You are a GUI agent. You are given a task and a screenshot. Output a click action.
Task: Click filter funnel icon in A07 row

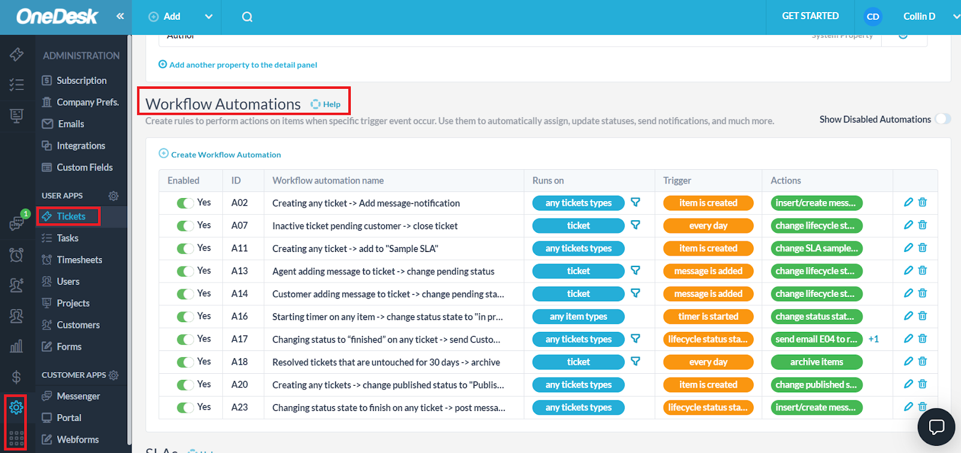[635, 225]
